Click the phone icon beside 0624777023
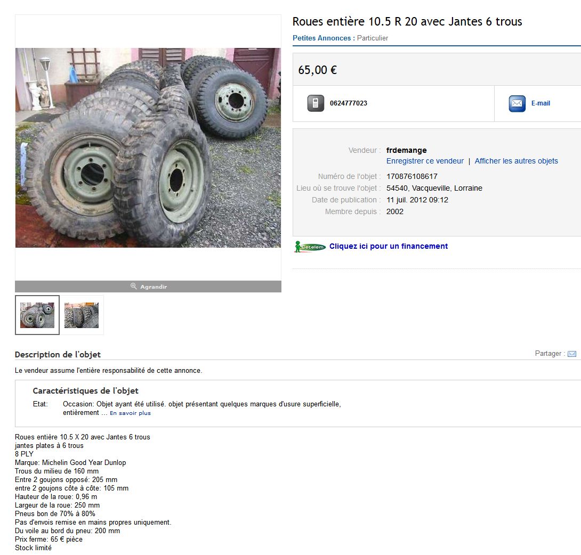Viewport: 581px width, 555px height. tap(316, 103)
